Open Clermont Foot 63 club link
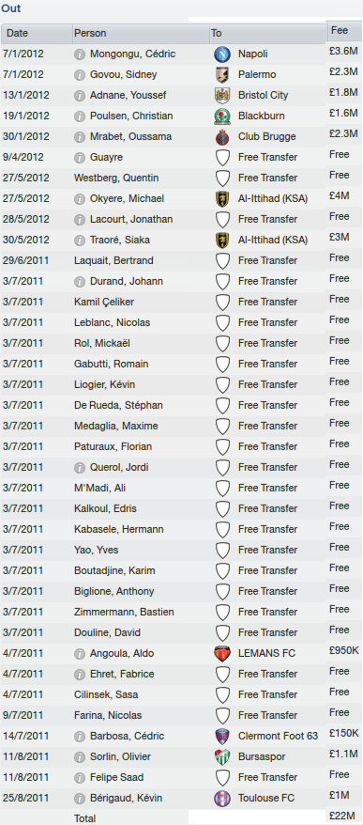 pyautogui.click(x=278, y=736)
